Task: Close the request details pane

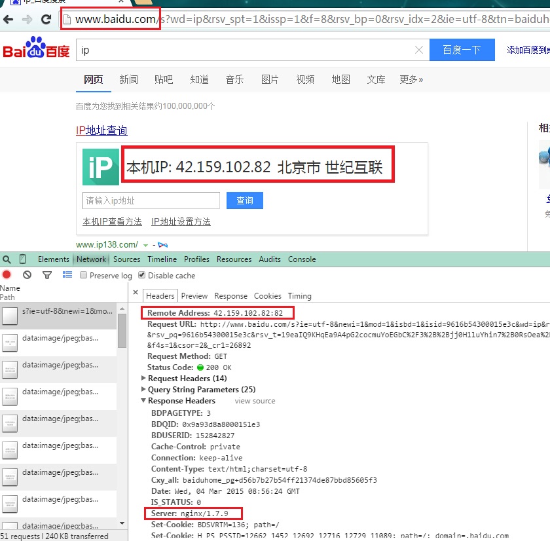Action: click(x=136, y=292)
